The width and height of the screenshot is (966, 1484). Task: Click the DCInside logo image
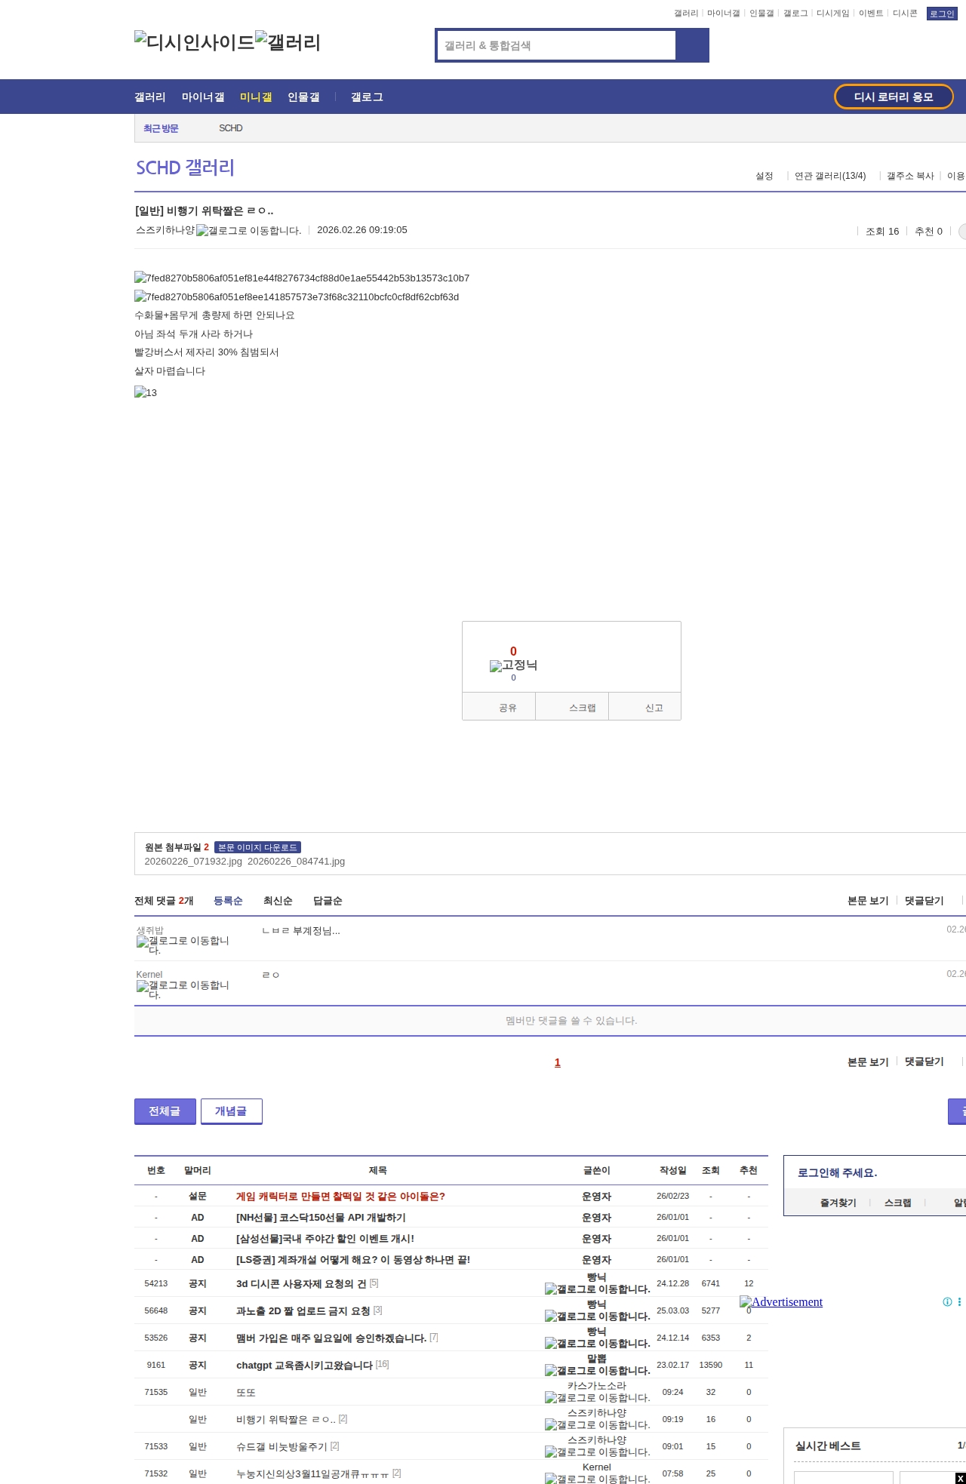pyautogui.click(x=194, y=42)
